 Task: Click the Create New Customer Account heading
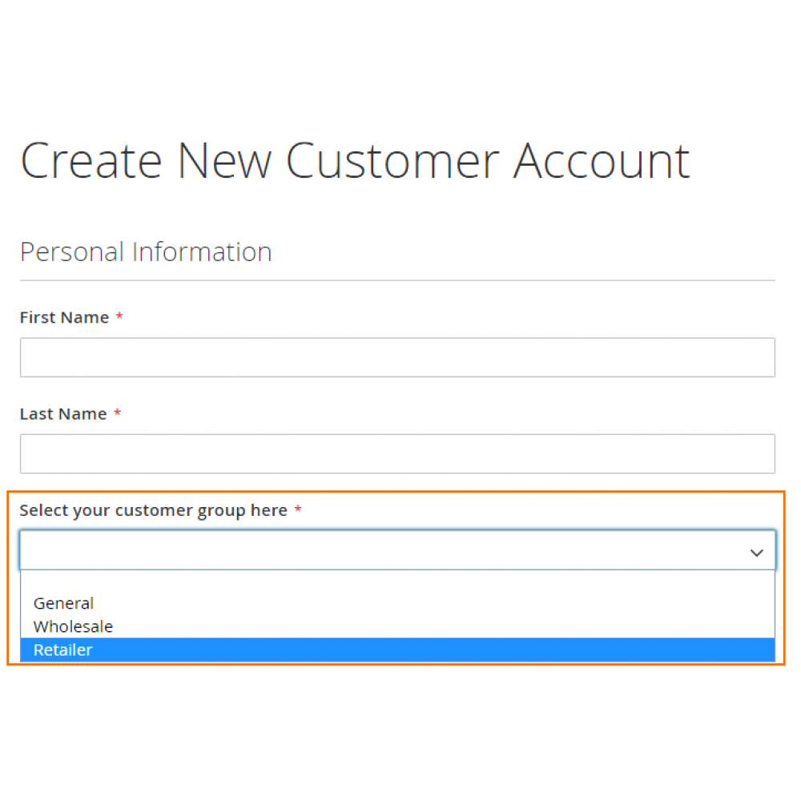(x=355, y=159)
